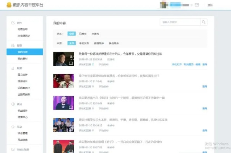Open thumbnail of the 2018-01-30 19:34:15 video
This screenshot has width=231, height=153.
(x=63, y=125)
